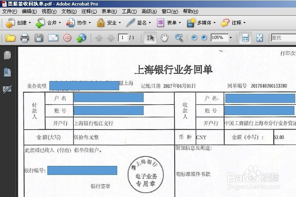
Task: Open the 文档(D) menu
Action: tap(69, 11)
